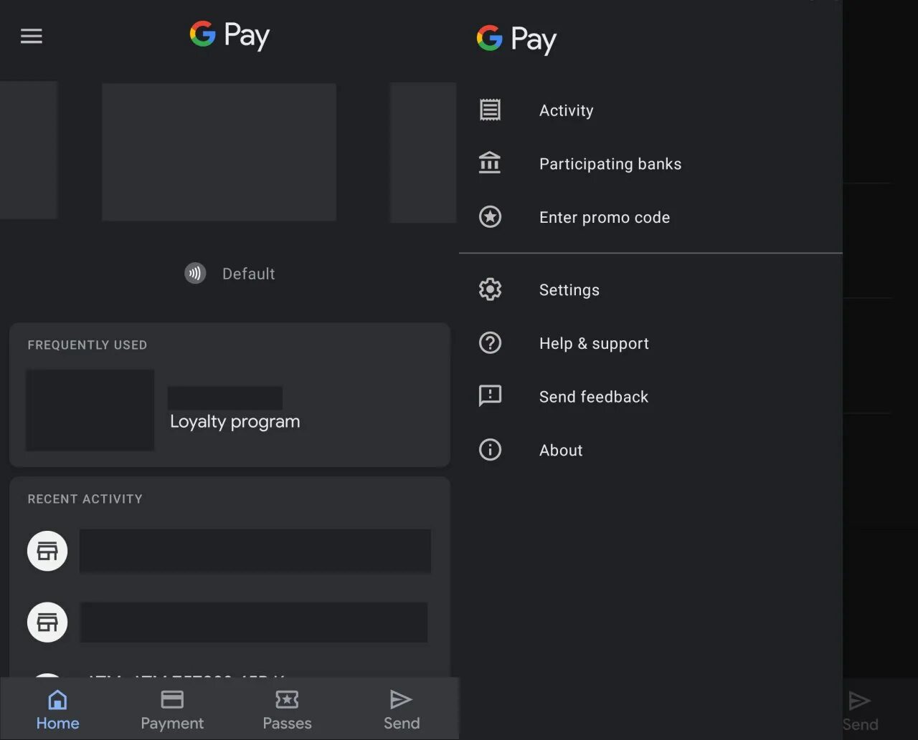Screen dimensions: 918x740
Task: Select the payment card partly visible on the right
Action: [423, 153]
